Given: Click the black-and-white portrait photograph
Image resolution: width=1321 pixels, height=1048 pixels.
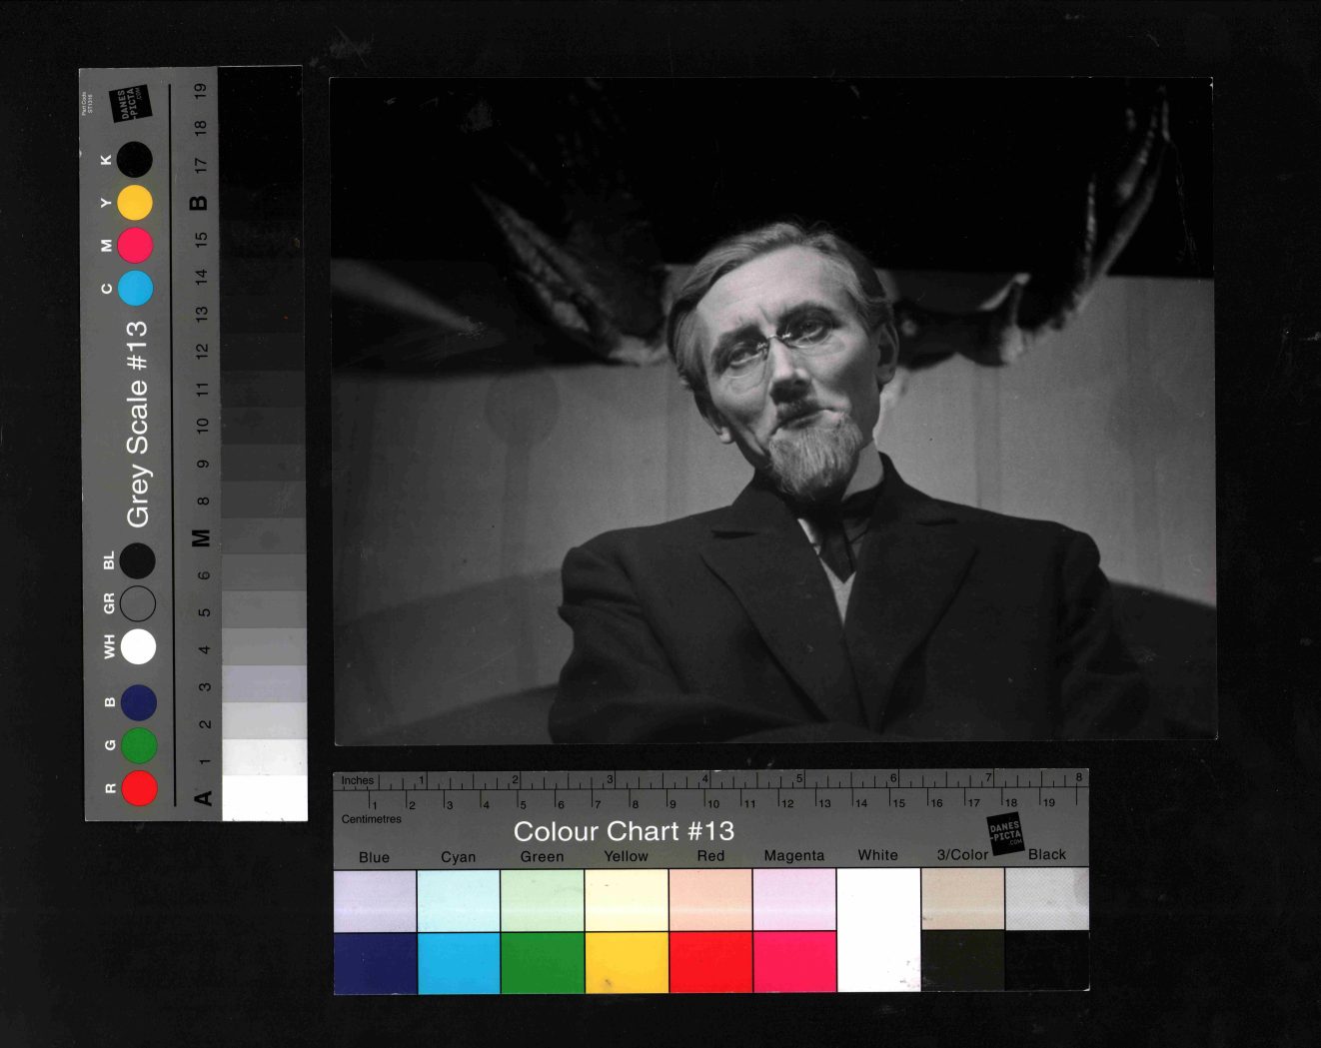Looking at the screenshot, I should pos(773,411).
